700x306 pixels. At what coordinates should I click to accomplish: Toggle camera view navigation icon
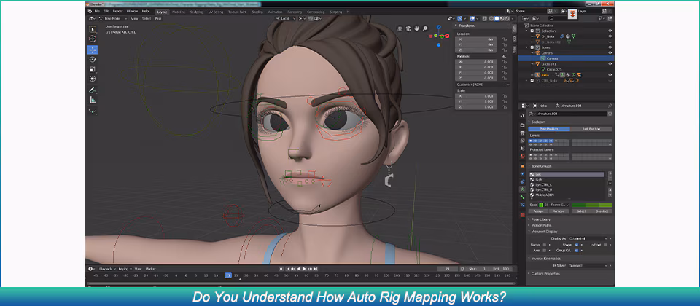(x=408, y=28)
